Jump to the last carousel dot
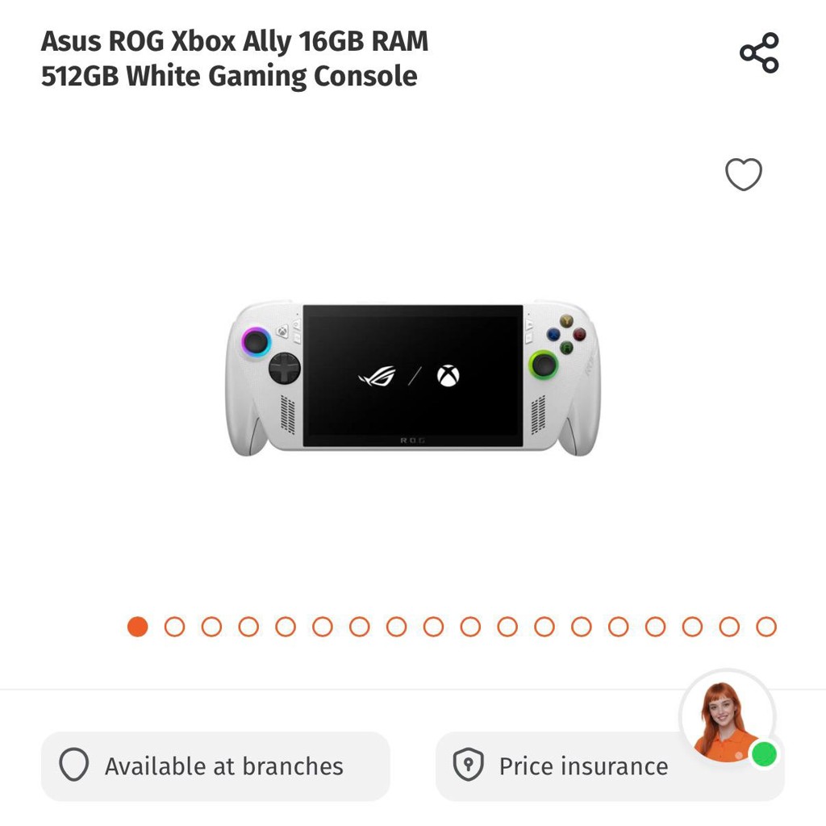The height and width of the screenshot is (826, 826). point(766,627)
